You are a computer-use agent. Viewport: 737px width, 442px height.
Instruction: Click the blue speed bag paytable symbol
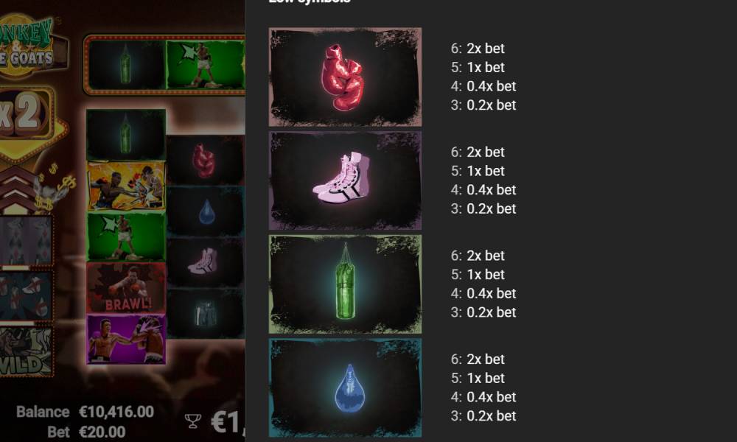(345, 388)
